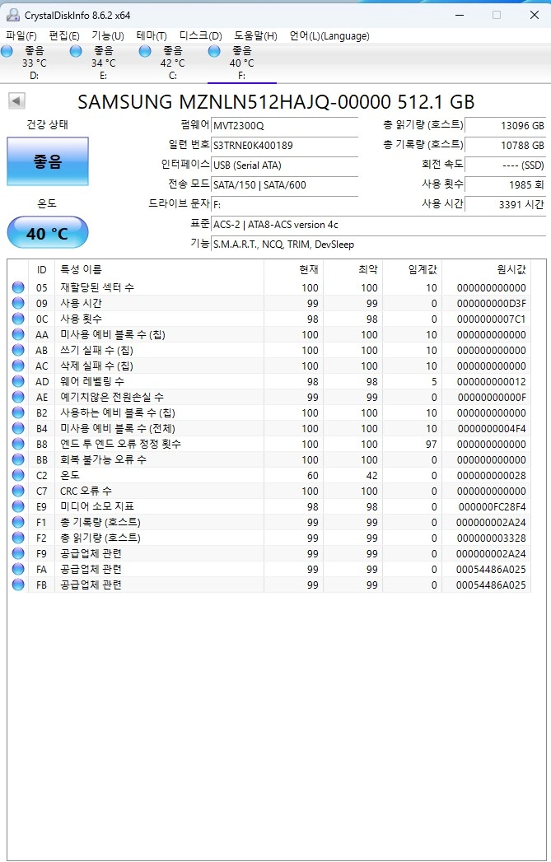Click the 현재 column header

point(294,269)
